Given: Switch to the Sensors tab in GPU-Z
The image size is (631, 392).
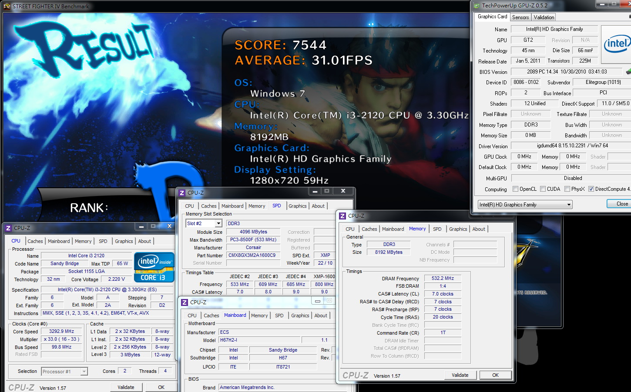Looking at the screenshot, I should click(x=520, y=17).
